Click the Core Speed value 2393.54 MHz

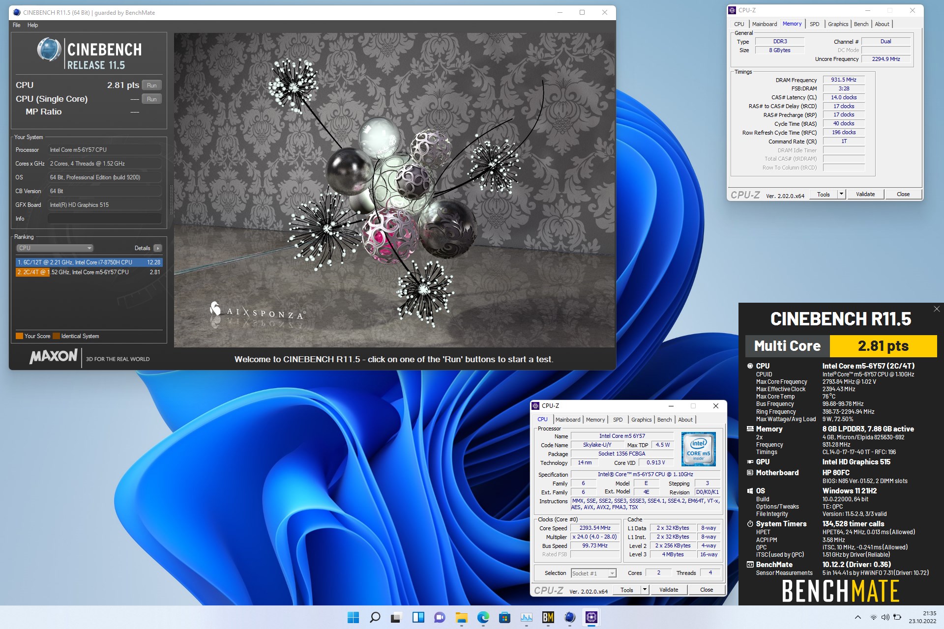click(x=595, y=528)
